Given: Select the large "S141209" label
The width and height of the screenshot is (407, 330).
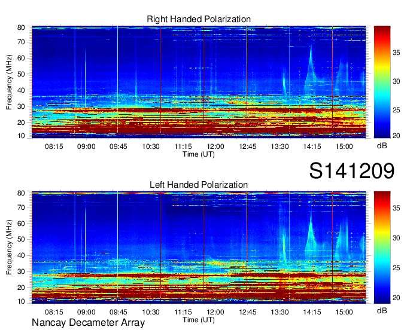Looking at the screenshot, I should click(352, 171).
